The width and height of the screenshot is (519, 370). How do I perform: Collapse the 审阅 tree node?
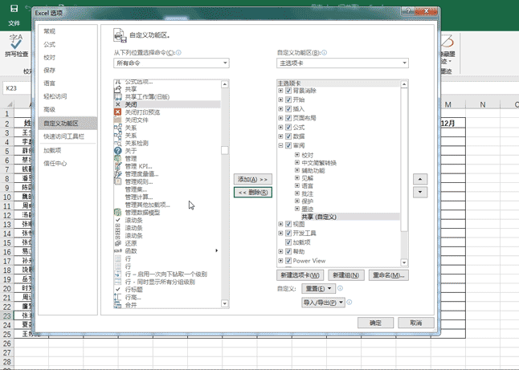[280, 145]
